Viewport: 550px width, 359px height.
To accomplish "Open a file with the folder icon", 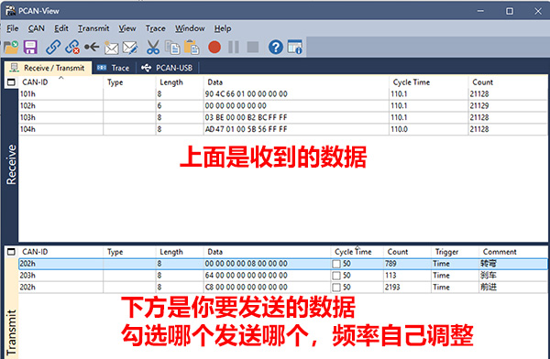I will point(11,47).
